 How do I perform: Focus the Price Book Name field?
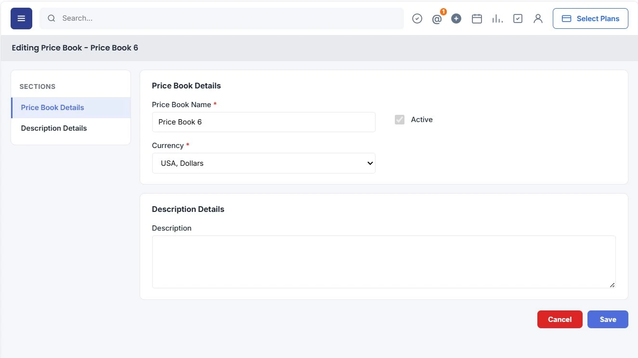pyautogui.click(x=264, y=122)
